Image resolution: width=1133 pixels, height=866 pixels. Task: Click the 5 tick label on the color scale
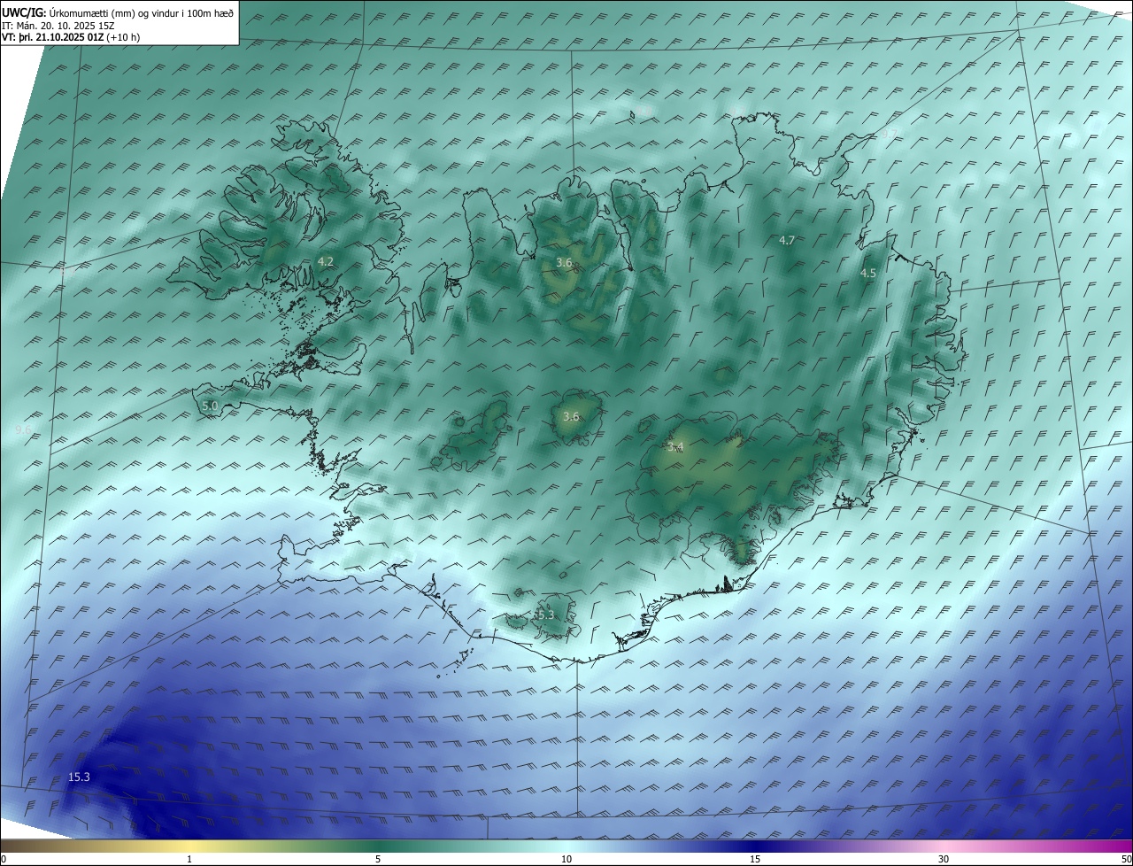(x=378, y=859)
